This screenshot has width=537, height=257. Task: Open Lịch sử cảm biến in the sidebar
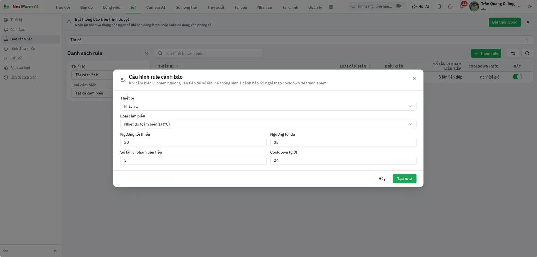[x=23, y=78]
